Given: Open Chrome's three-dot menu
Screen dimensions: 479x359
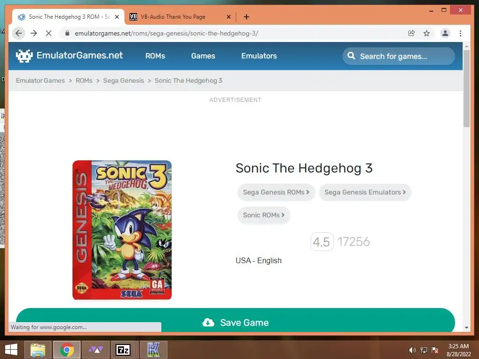Looking at the screenshot, I should tap(460, 33).
